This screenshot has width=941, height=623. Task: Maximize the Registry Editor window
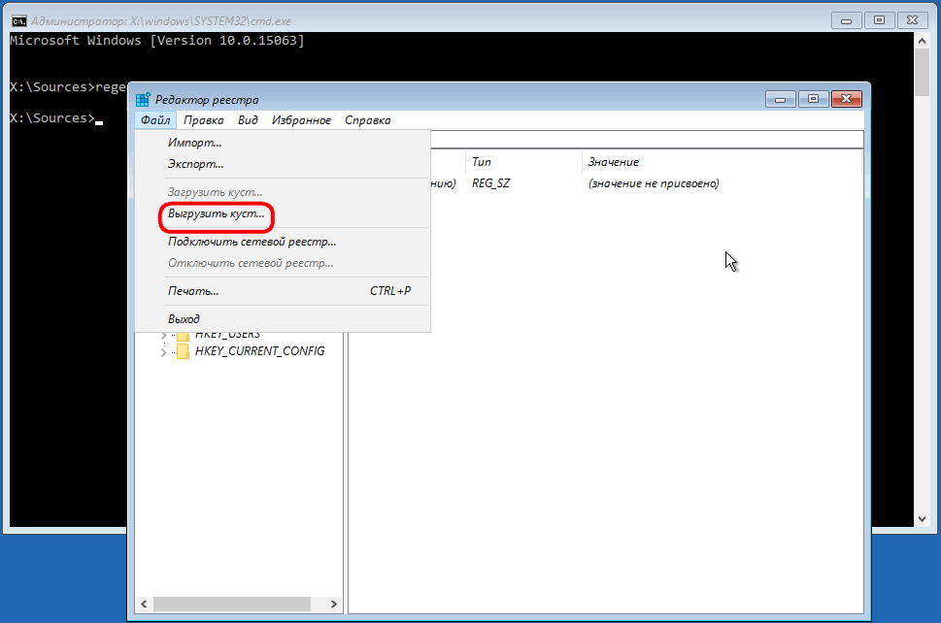click(813, 99)
